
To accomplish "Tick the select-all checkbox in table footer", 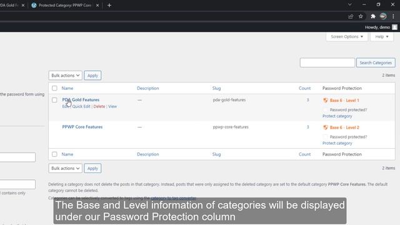I will [x=54, y=154].
